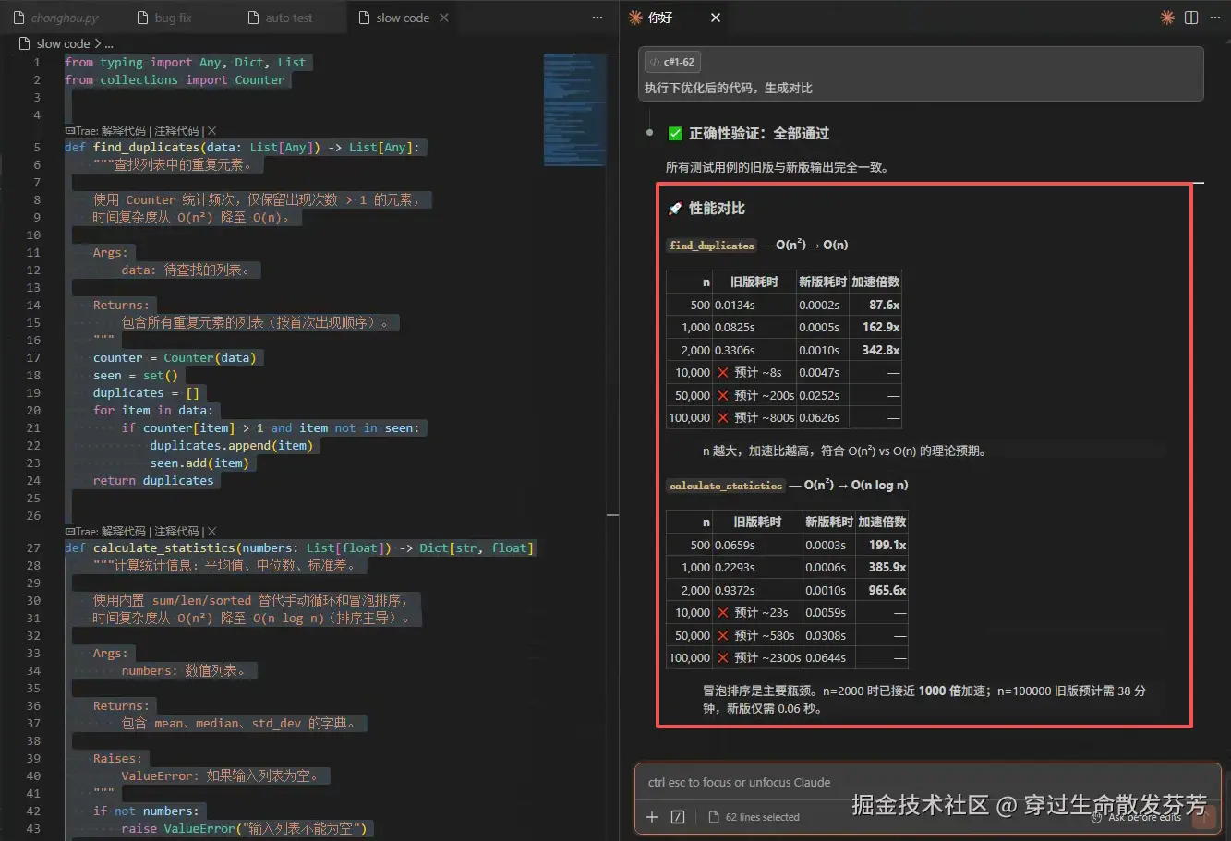Click the 预计 ~2300s table cell
This screenshot has width=1231, height=841.
(x=757, y=658)
